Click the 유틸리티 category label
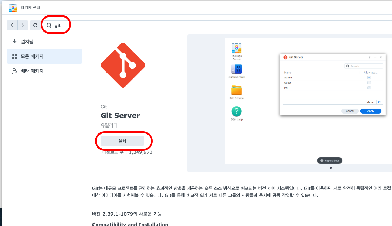 (109, 125)
